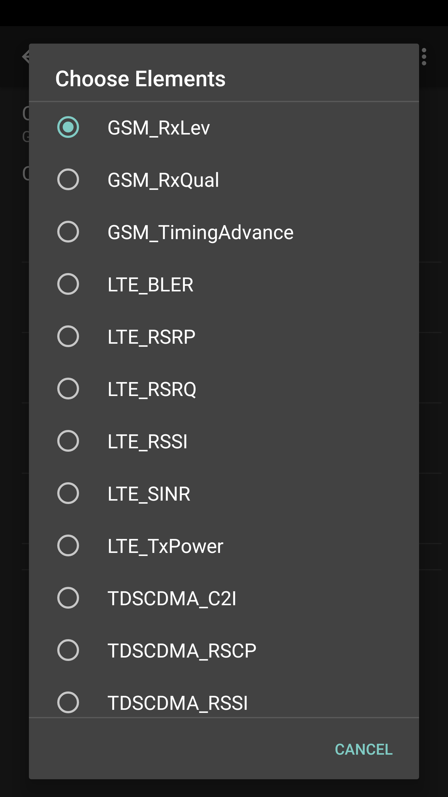Choose the LTE_RSRQ element

[x=224, y=389]
